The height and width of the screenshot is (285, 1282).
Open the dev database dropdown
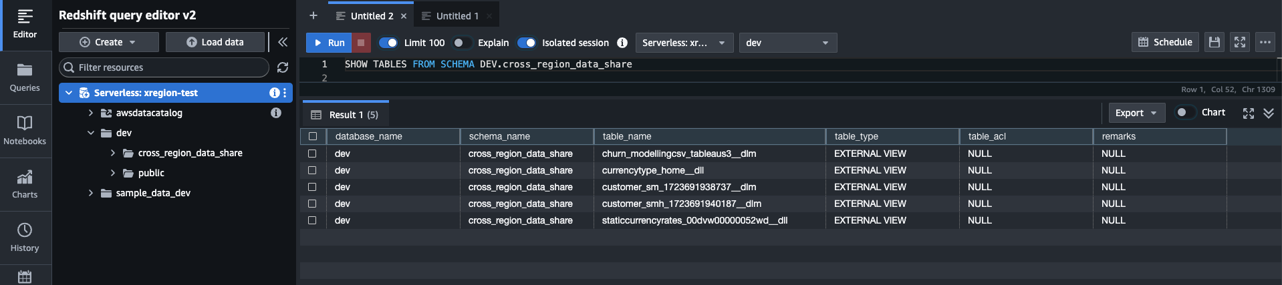pyautogui.click(x=787, y=43)
